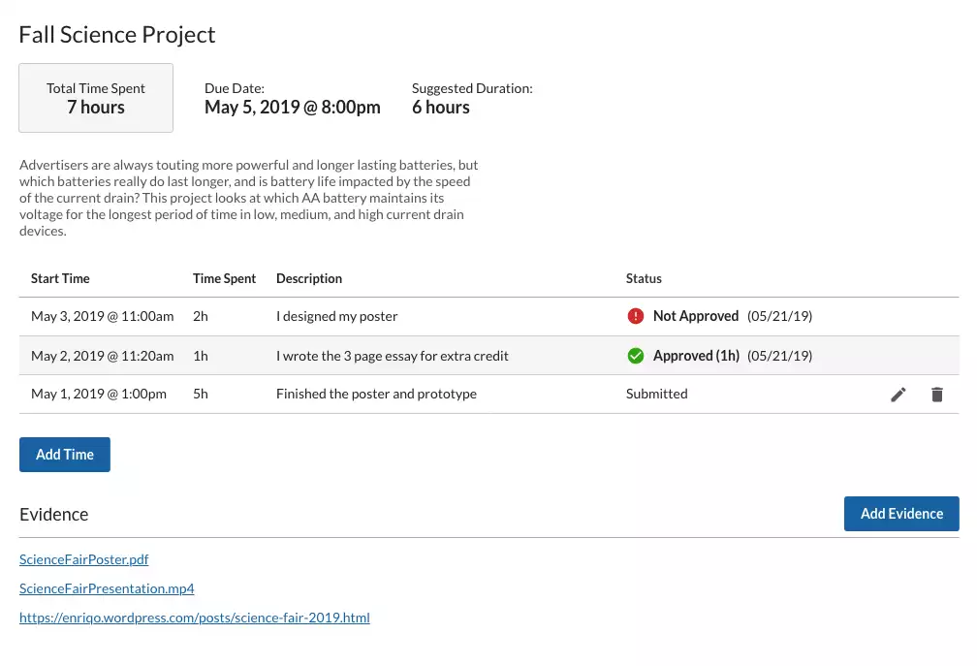Click the Description column header
This screenshot has height=666, width=977.
pos(309,278)
